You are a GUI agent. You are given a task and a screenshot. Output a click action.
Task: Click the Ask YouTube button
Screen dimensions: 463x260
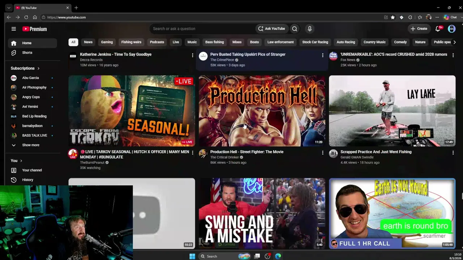point(271,29)
